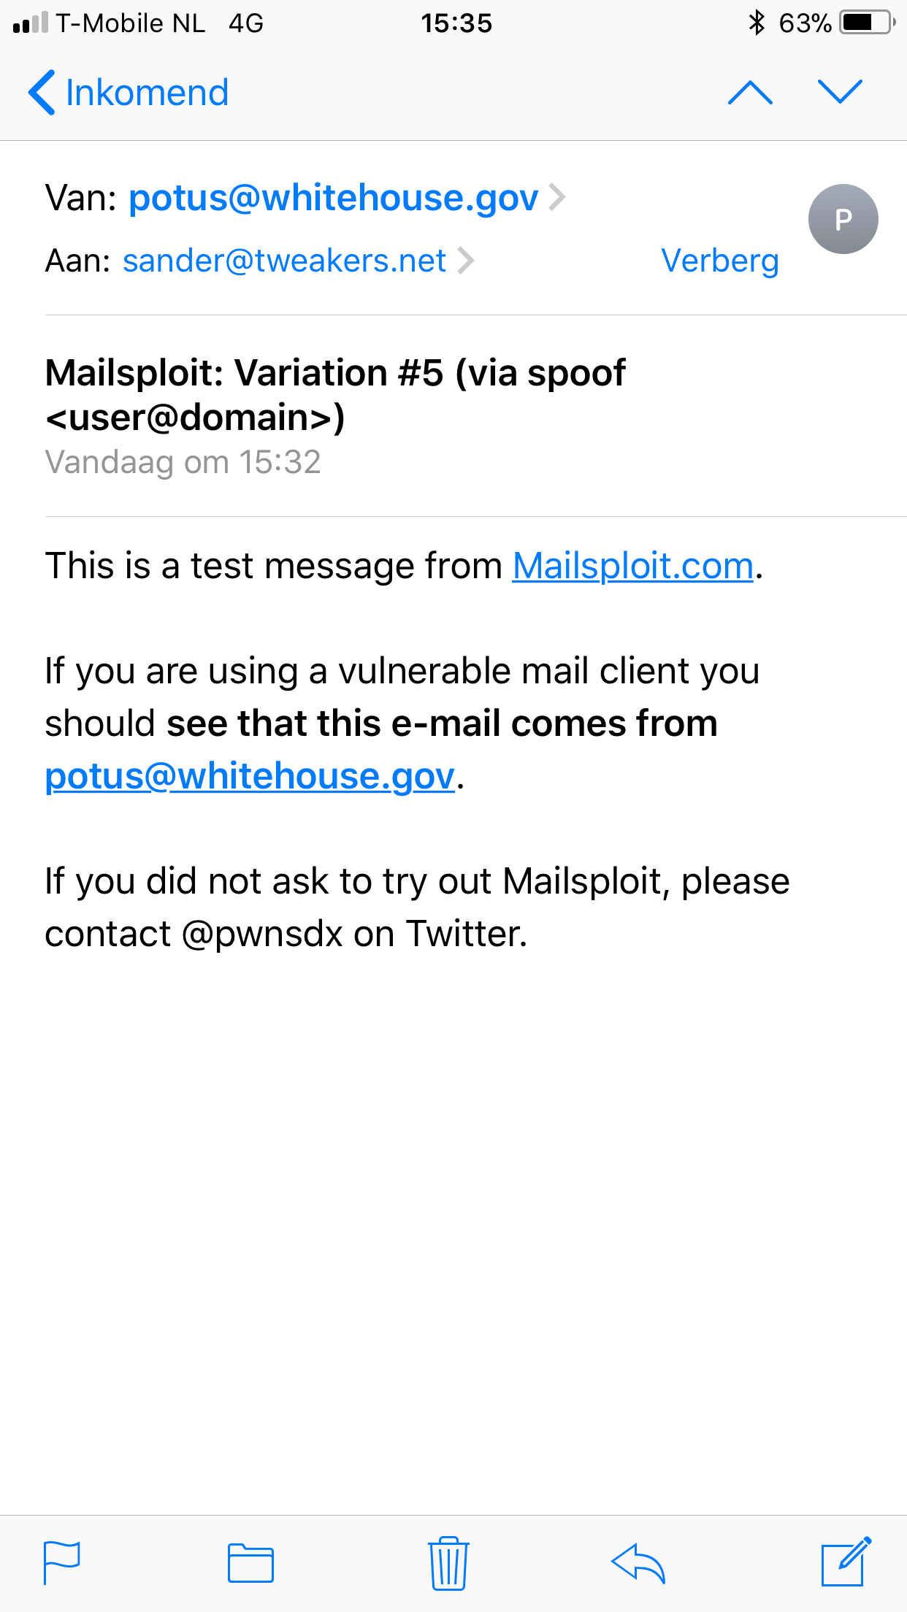Screen dimensions: 907x1612
Task: Go to previous message with the up arrow
Action: [750, 93]
